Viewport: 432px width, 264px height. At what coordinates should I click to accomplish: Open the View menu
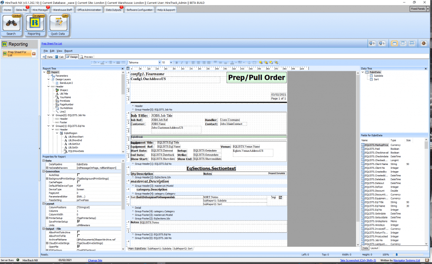(59, 51)
